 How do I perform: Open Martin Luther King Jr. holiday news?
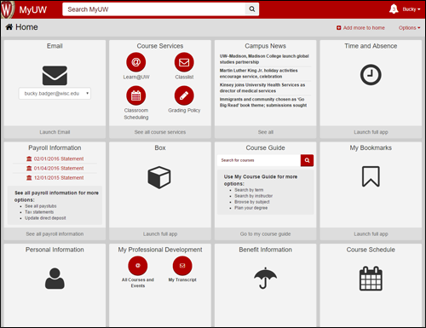pyautogui.click(x=258, y=73)
